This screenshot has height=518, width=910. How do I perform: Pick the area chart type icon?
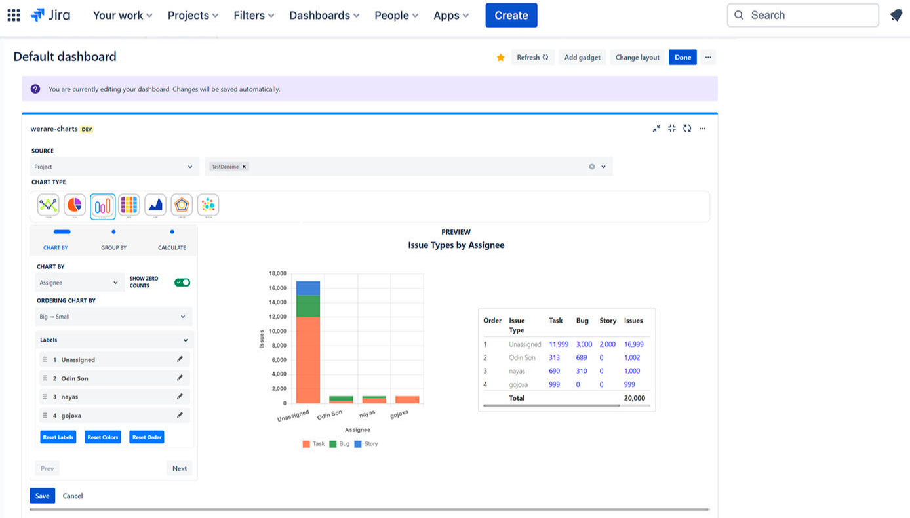pos(155,205)
